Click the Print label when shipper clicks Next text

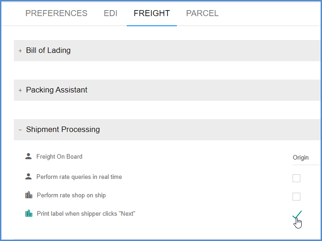[86, 213]
